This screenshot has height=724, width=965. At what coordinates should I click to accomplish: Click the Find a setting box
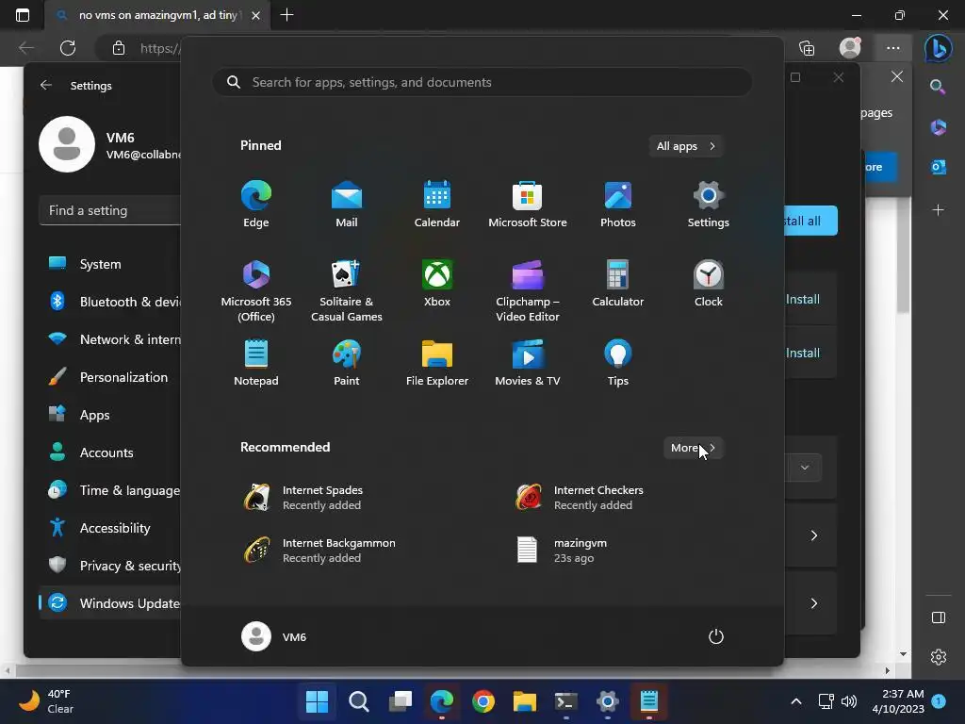pos(109,210)
